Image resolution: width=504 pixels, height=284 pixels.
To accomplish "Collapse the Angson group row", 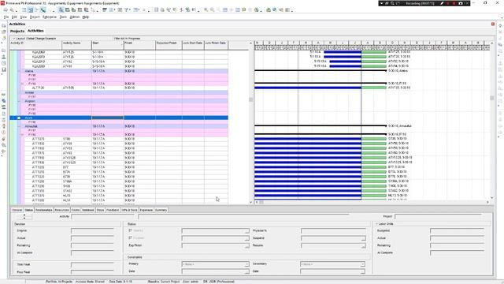I will point(19,101).
